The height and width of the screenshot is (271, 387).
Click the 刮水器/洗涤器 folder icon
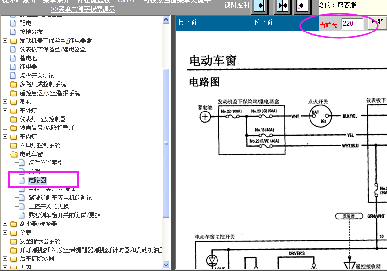click(14, 224)
